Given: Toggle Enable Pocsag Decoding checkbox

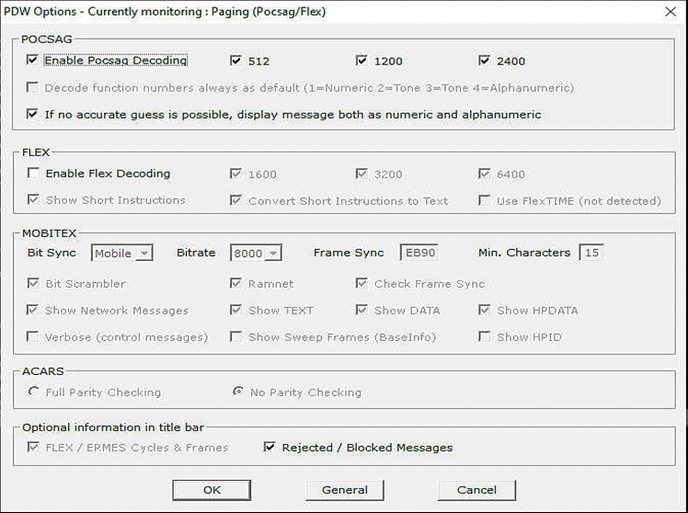Looking at the screenshot, I should 32,60.
